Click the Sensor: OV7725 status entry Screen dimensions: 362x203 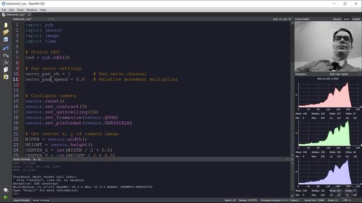[248, 200]
